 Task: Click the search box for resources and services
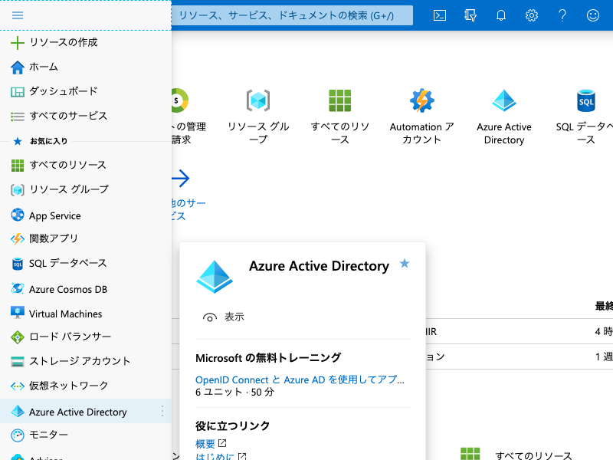click(x=292, y=15)
